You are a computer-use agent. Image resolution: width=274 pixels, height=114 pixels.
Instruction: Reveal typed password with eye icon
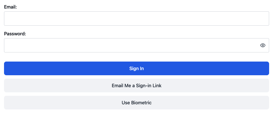[263, 45]
